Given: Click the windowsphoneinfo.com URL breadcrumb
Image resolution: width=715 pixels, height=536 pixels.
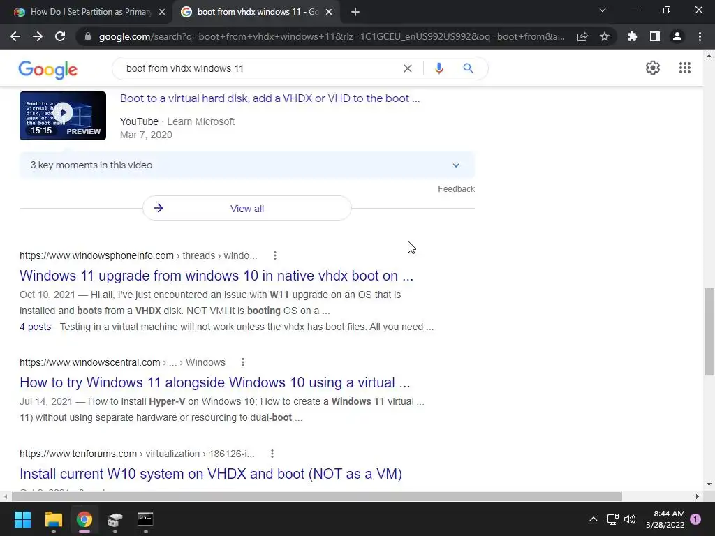Looking at the screenshot, I should (138, 255).
